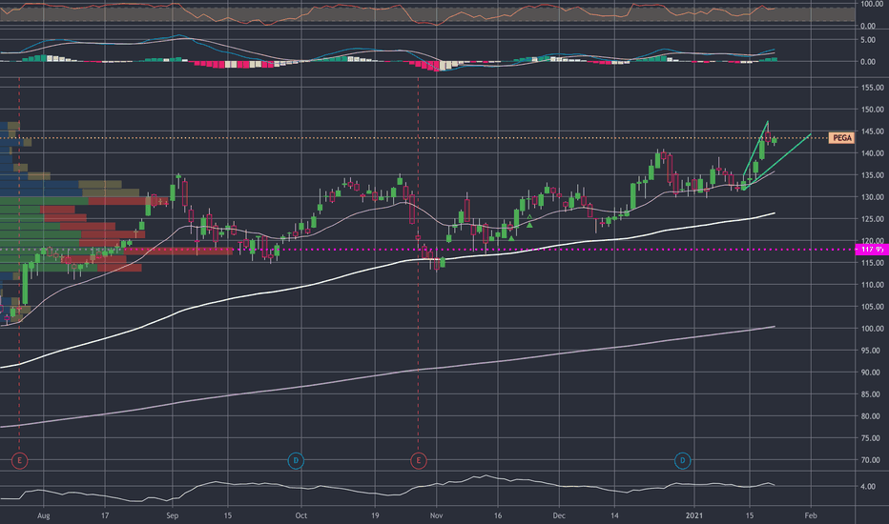This screenshot has width=889, height=524.
Task: Open the earnings E marker near November
Action: pos(419,460)
